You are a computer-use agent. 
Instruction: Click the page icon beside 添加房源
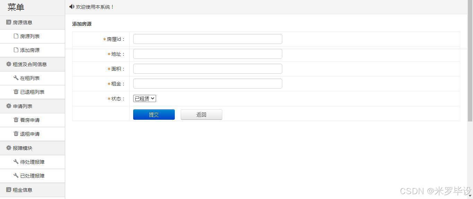click(16, 50)
